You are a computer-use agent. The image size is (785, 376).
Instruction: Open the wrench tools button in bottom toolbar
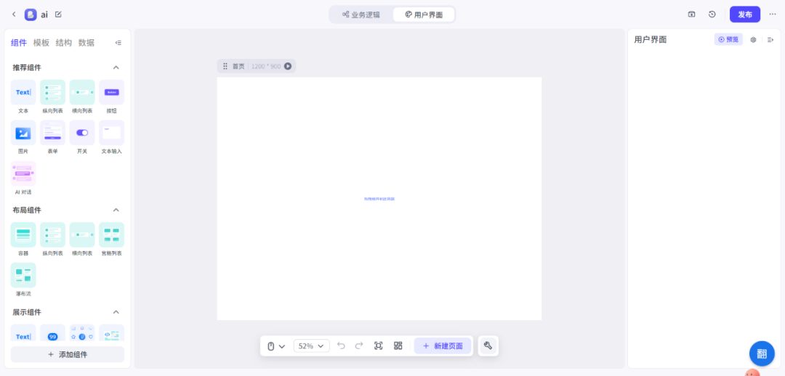(488, 346)
